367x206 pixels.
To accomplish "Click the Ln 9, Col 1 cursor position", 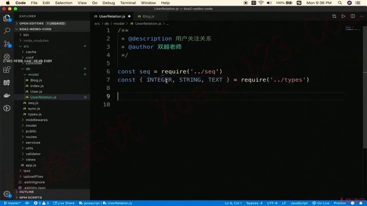I will 233,203.
